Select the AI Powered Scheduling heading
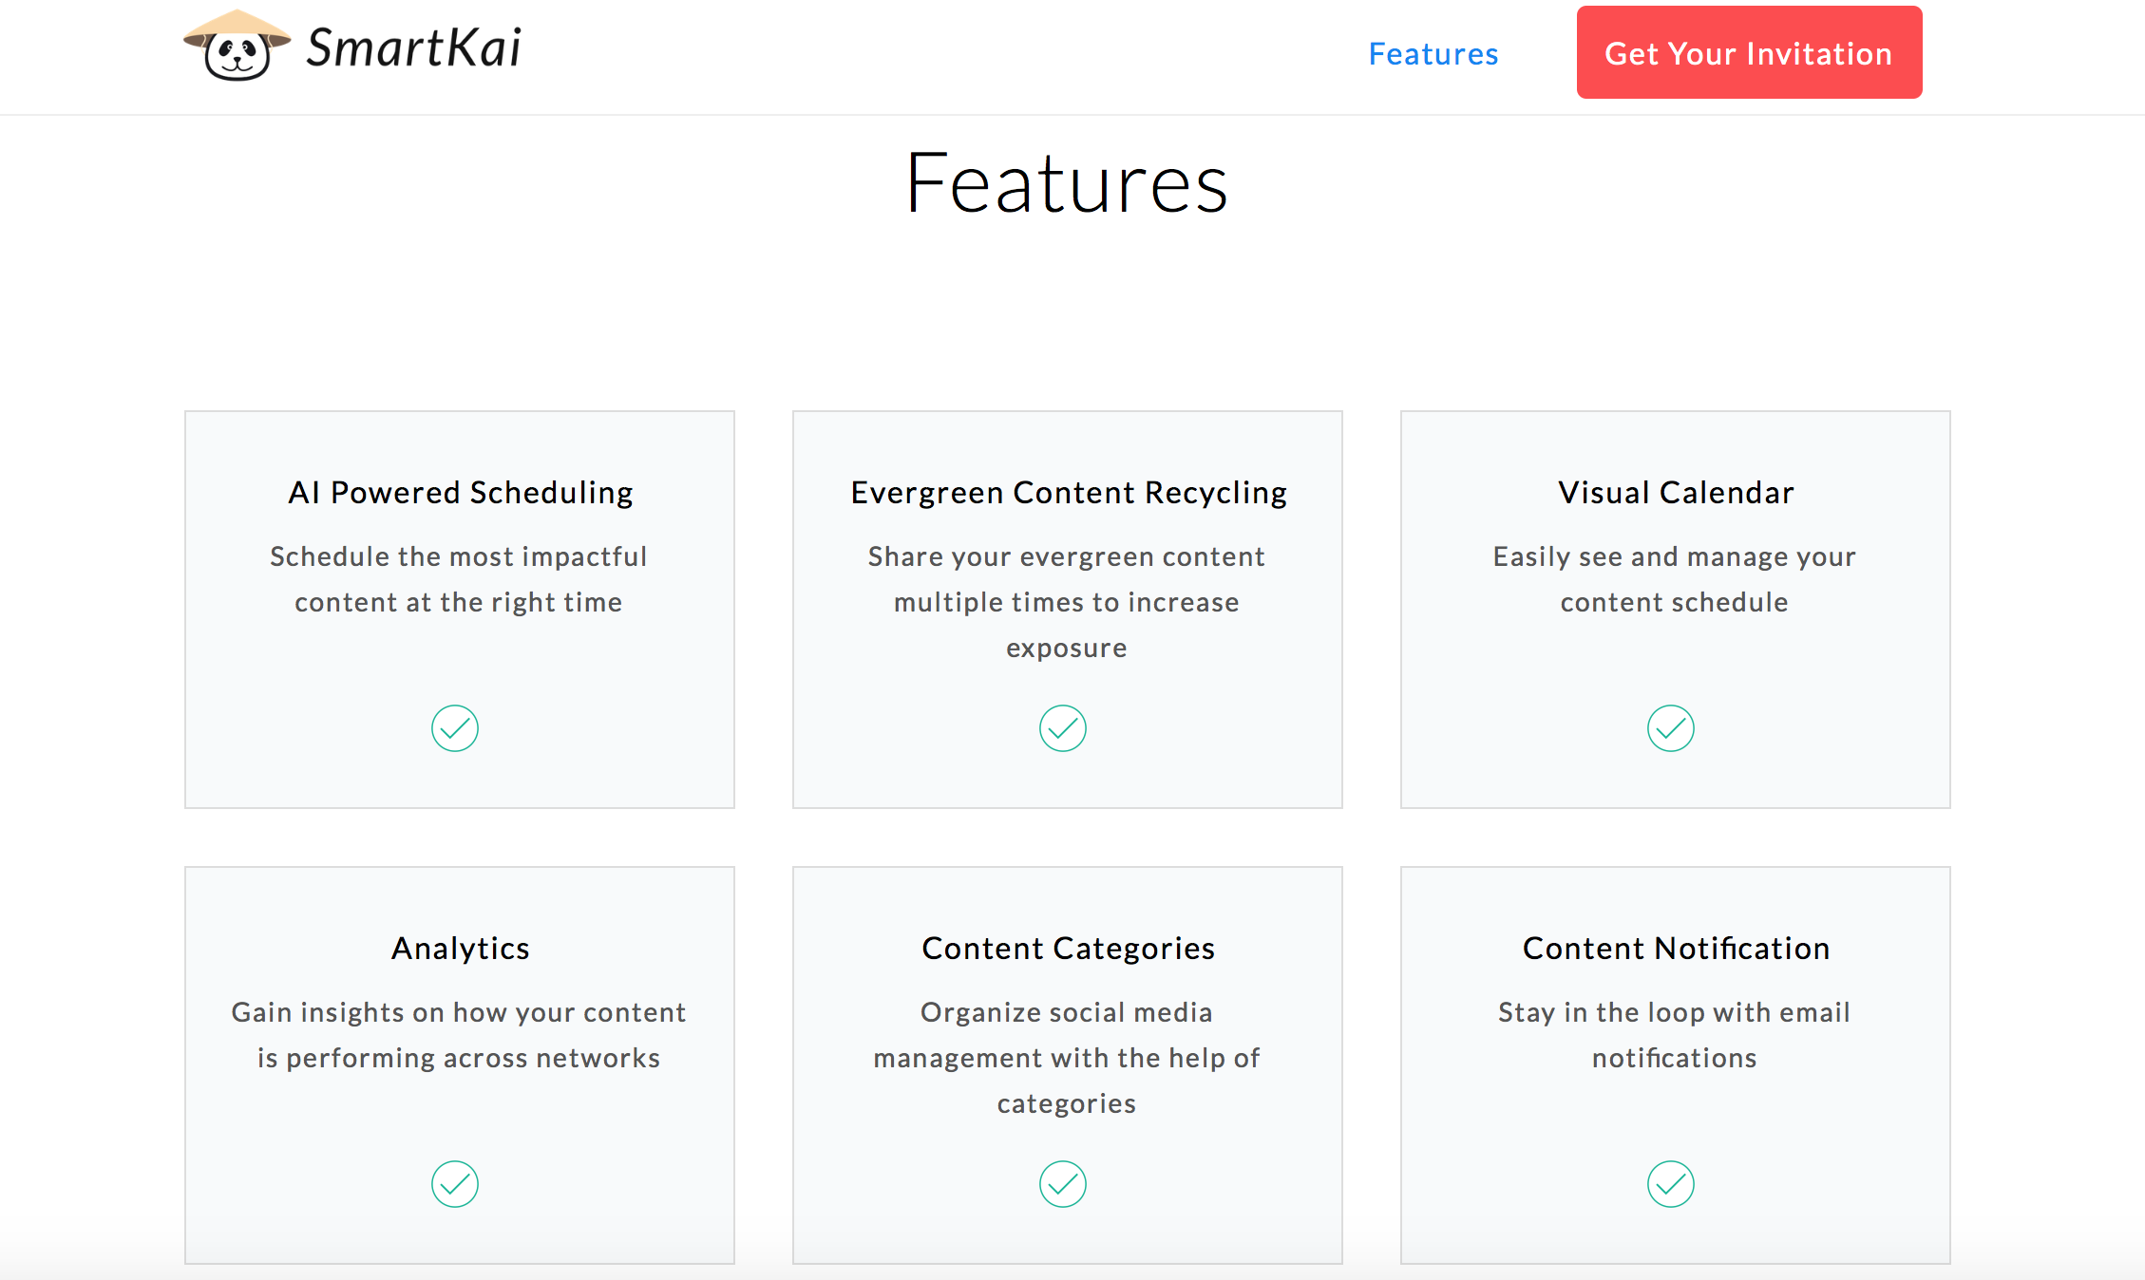The image size is (2145, 1280). [461, 493]
